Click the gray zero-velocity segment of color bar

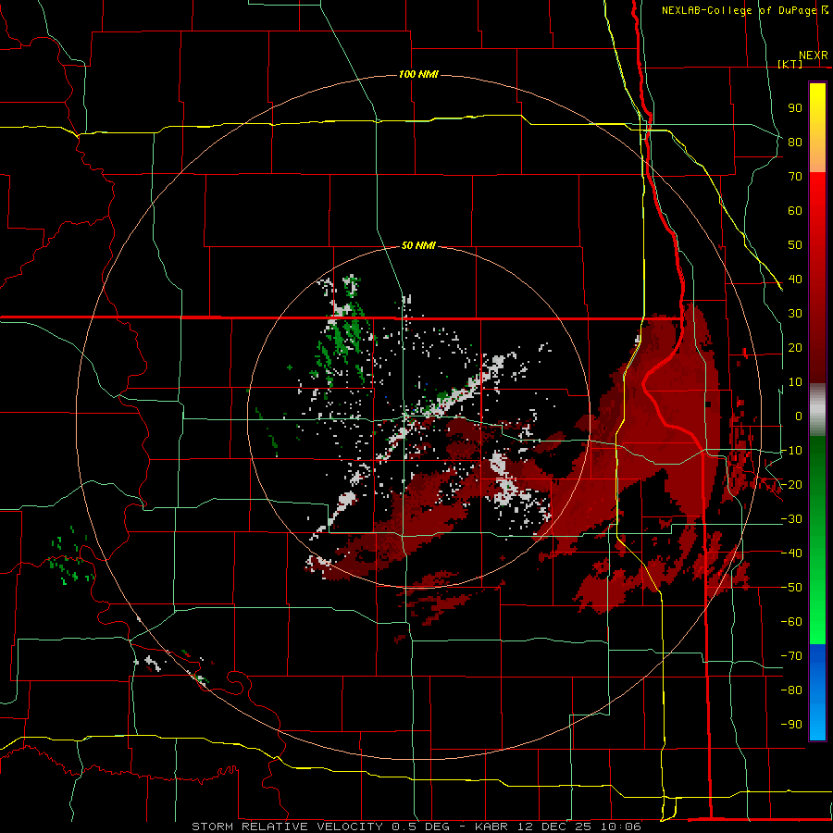(817, 410)
